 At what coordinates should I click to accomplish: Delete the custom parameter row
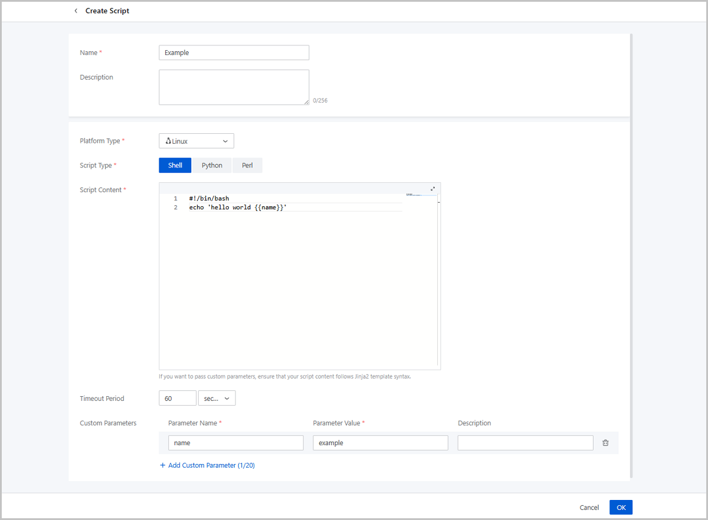coord(605,443)
